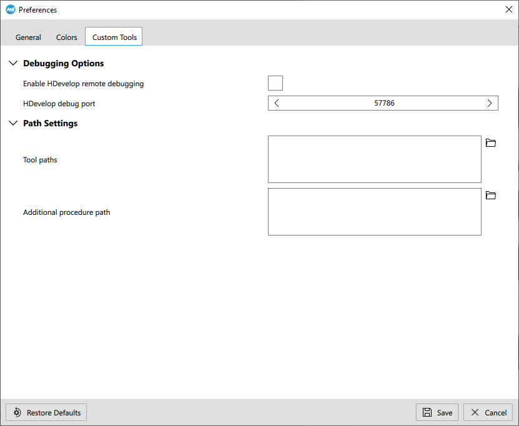
Task: Collapse the Path Settings section
Action: click(x=13, y=123)
